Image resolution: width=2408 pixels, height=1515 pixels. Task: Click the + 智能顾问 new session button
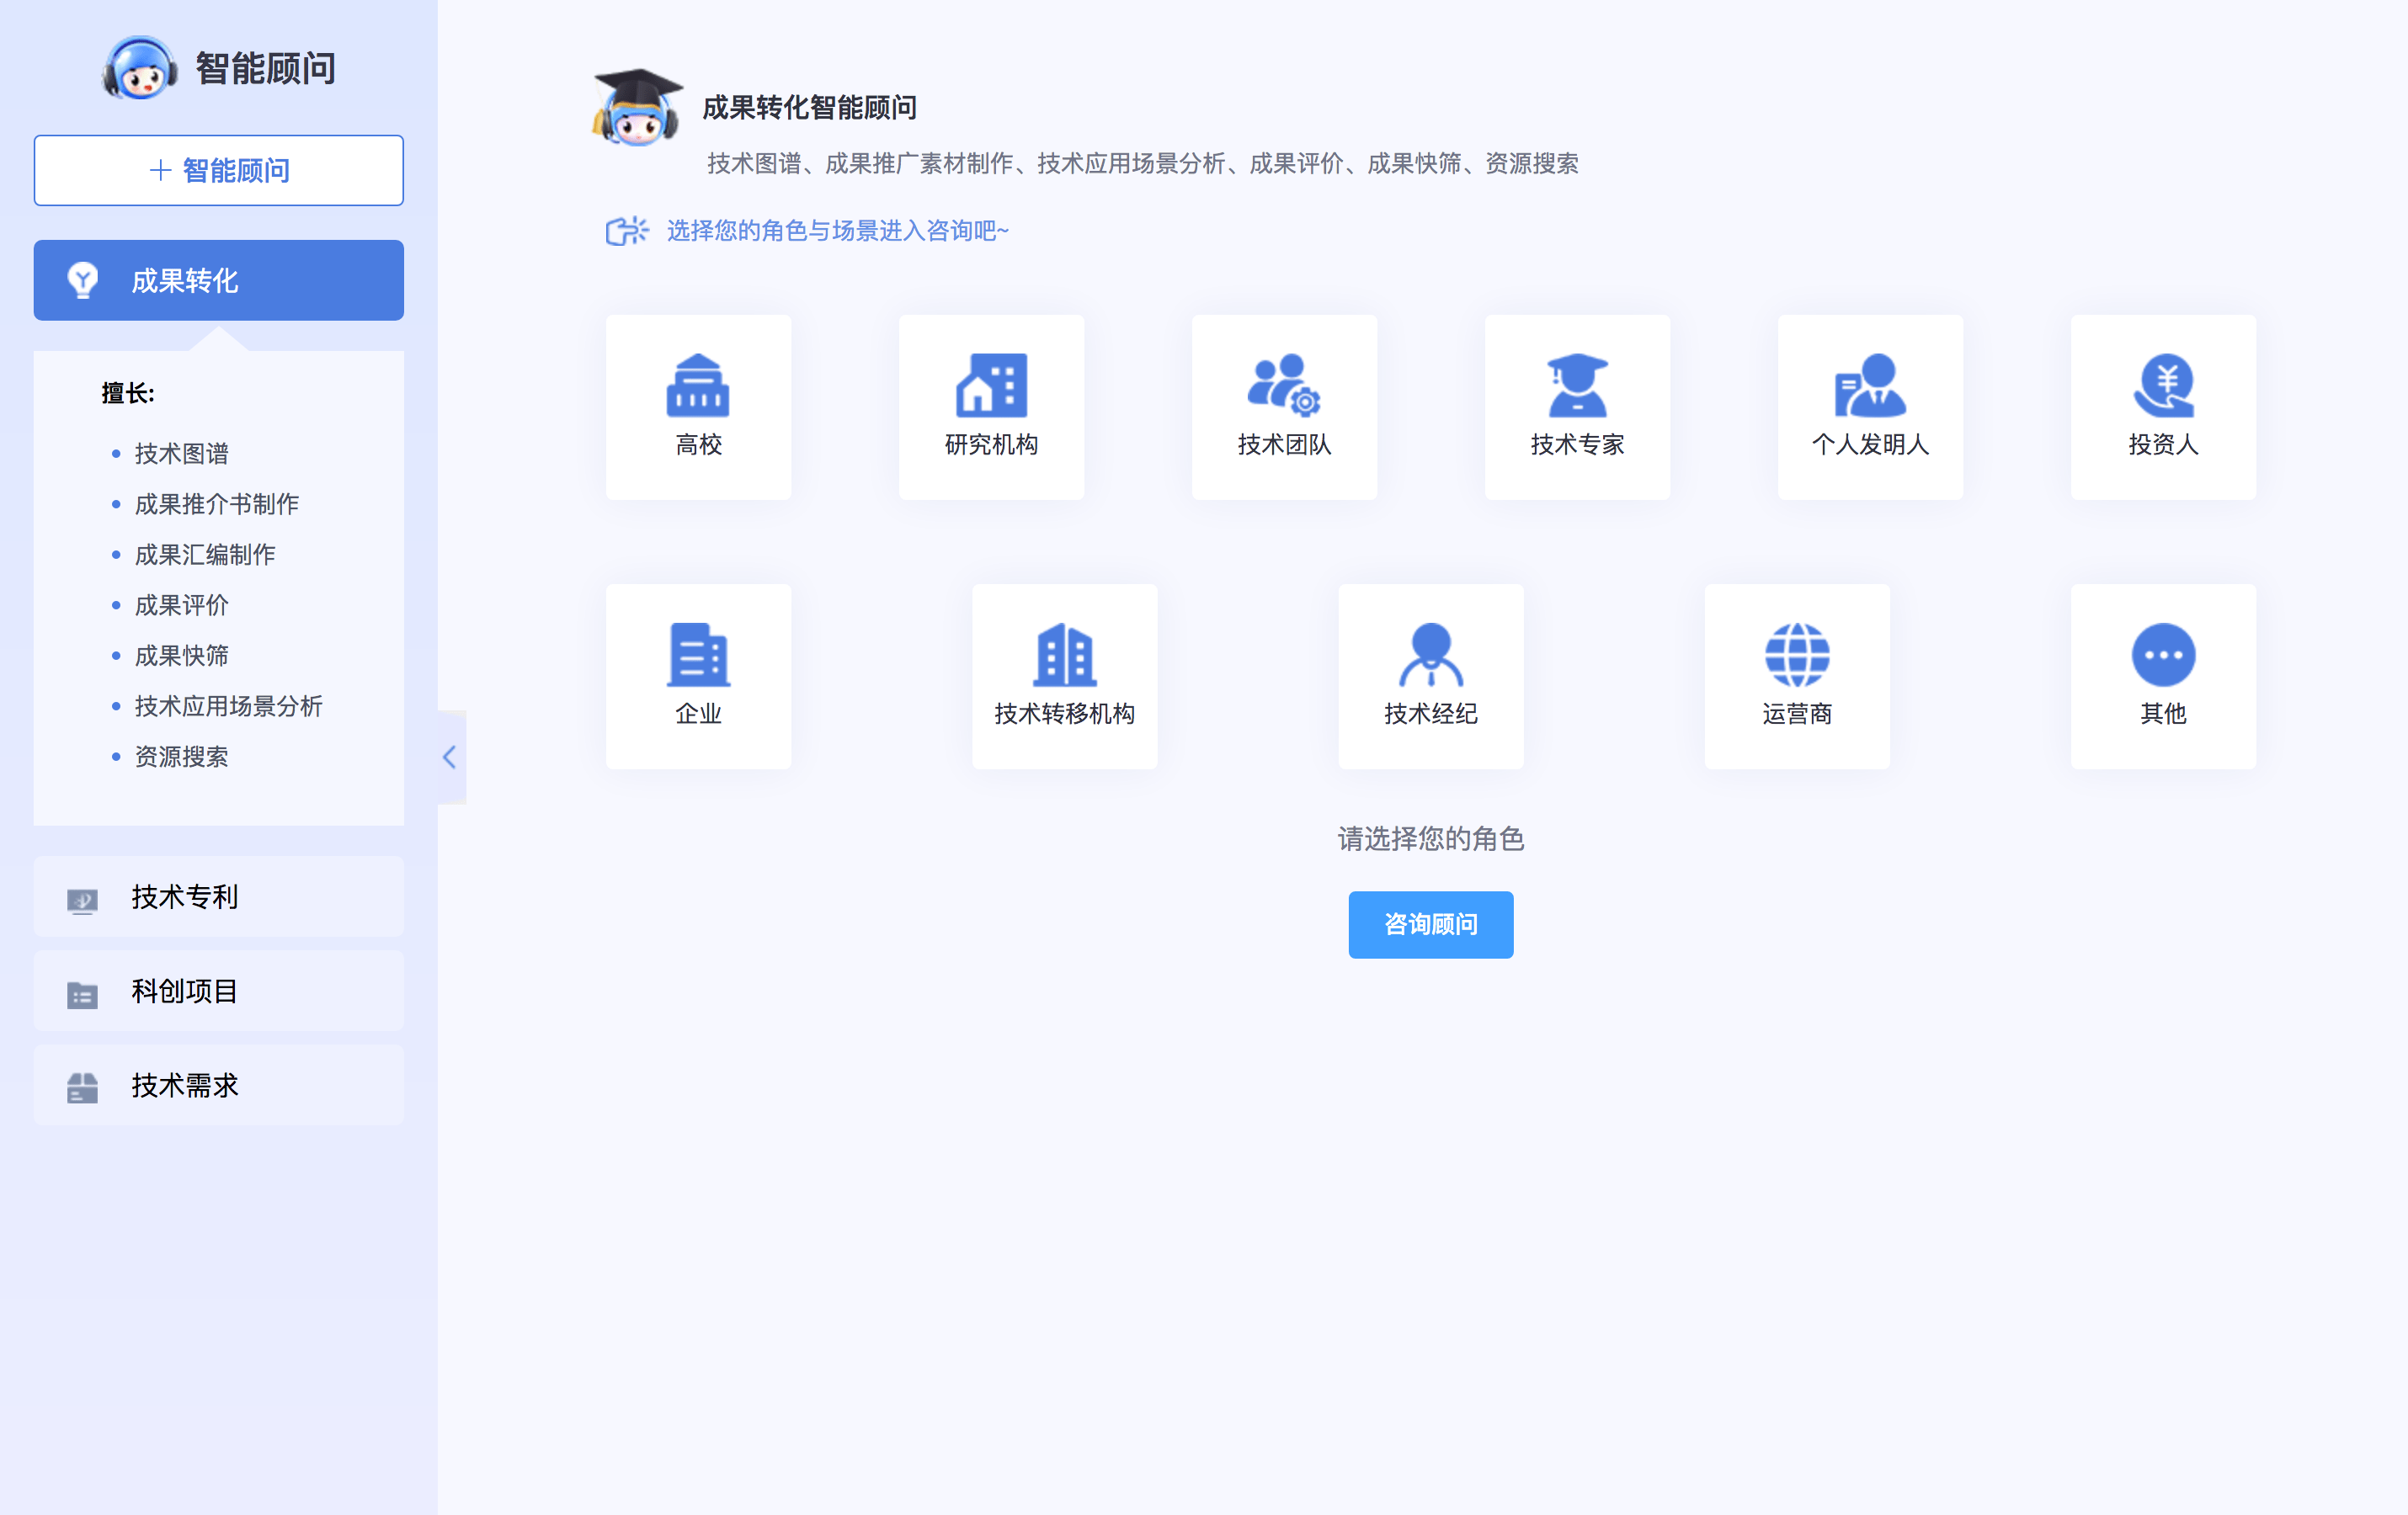pyautogui.click(x=218, y=170)
